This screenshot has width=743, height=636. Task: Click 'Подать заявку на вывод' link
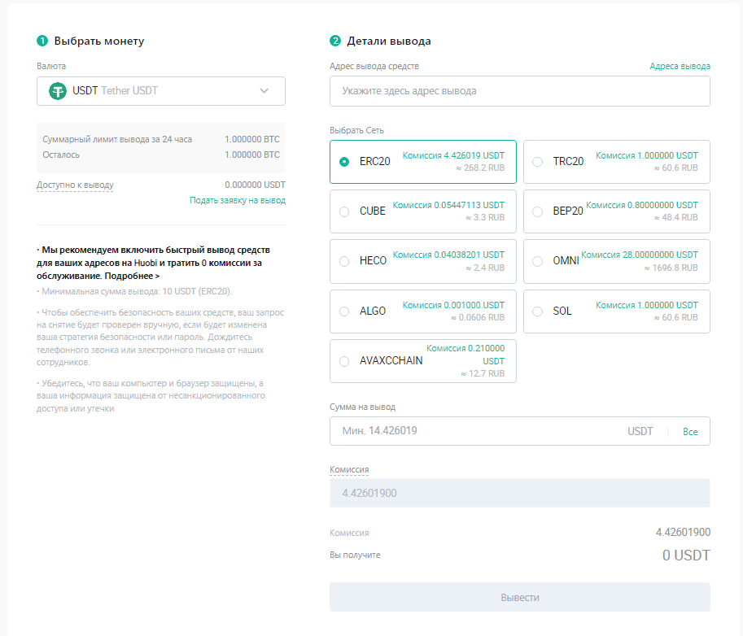click(238, 200)
